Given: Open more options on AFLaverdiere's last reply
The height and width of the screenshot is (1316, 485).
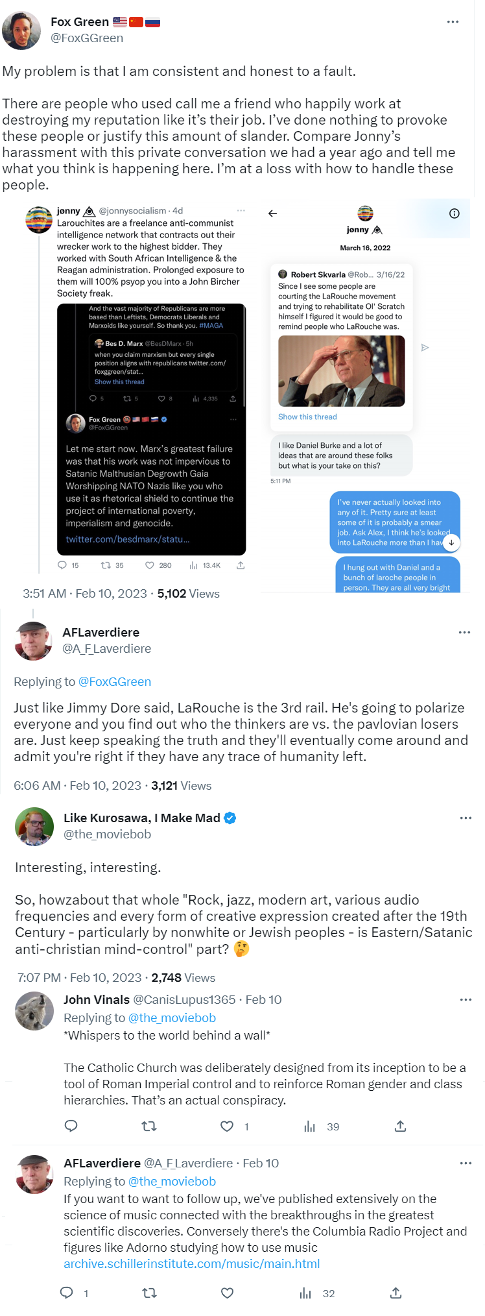Looking at the screenshot, I should [x=466, y=1163].
